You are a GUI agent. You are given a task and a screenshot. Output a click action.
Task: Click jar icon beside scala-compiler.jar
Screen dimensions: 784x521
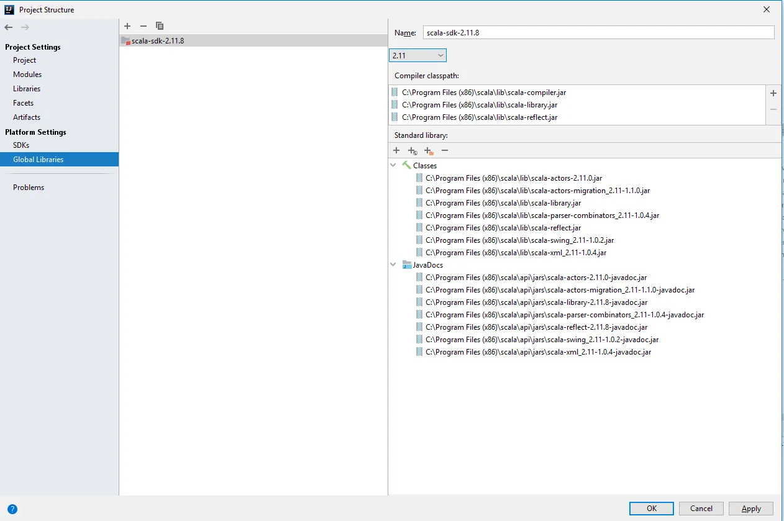[x=395, y=93]
